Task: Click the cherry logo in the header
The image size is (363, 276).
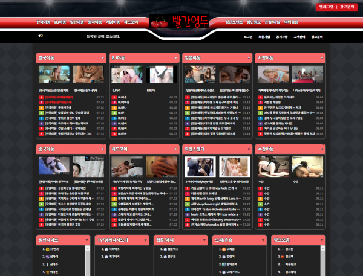Action: tap(160, 20)
